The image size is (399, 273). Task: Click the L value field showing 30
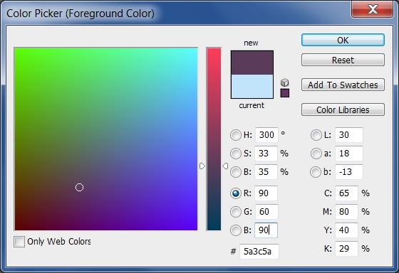(349, 135)
